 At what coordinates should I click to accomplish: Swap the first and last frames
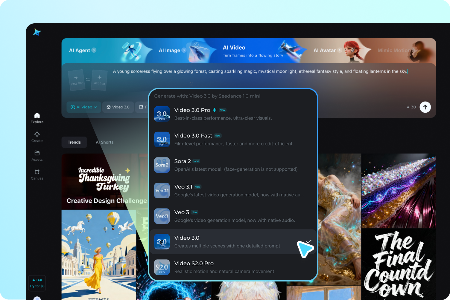click(88, 79)
